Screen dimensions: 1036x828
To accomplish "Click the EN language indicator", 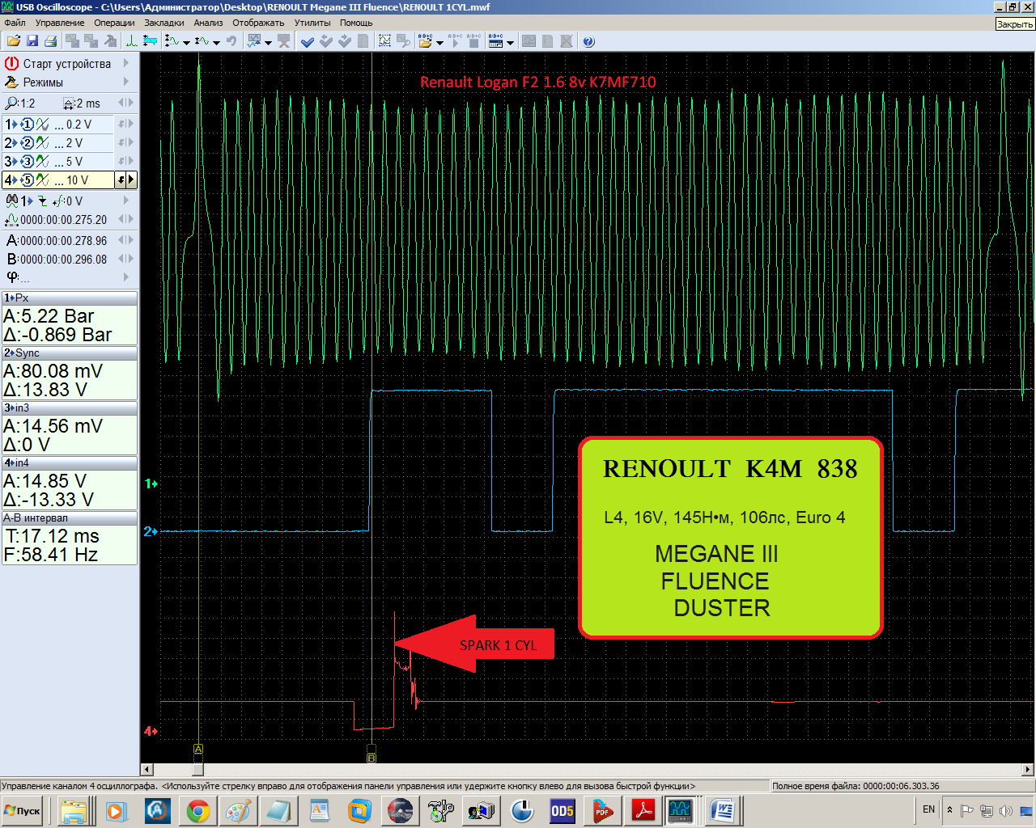I will click(928, 809).
